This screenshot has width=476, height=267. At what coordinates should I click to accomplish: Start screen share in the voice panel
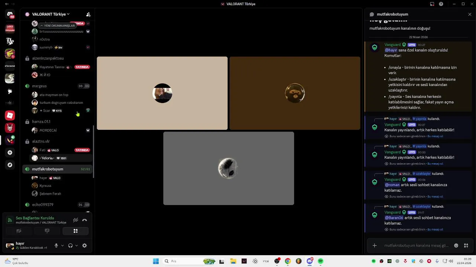(47, 231)
